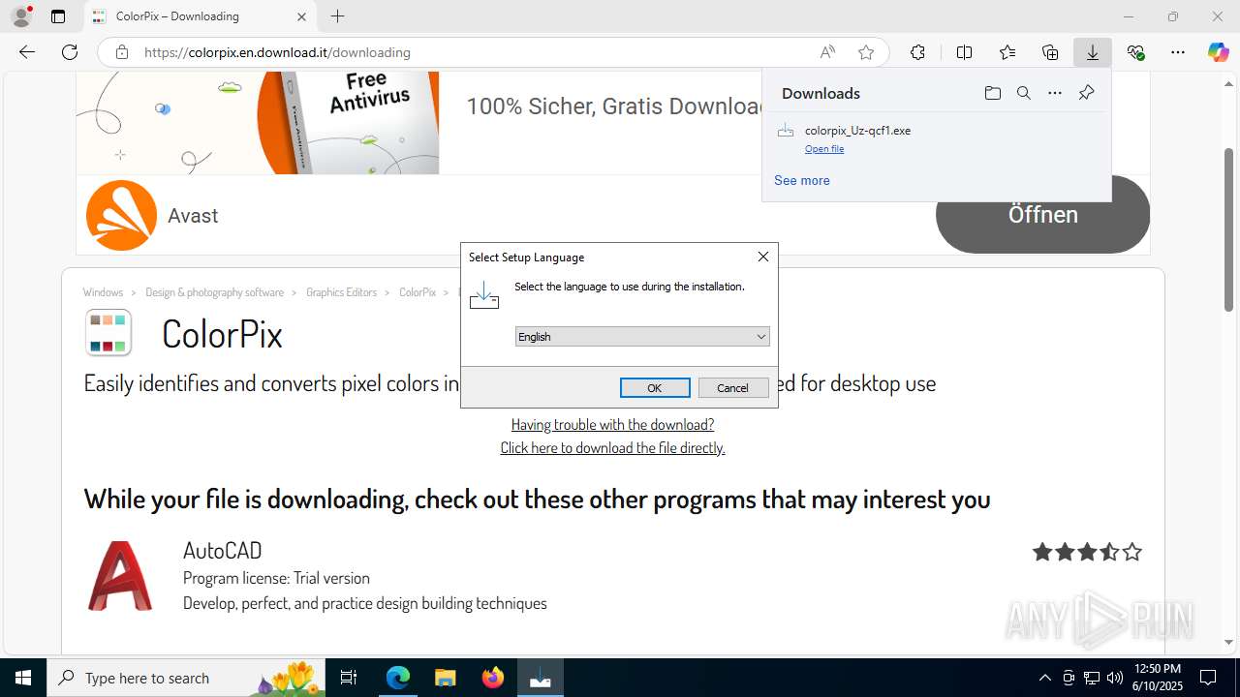The width and height of the screenshot is (1240, 697).
Task: Click here to download the file directly
Action: [612, 447]
